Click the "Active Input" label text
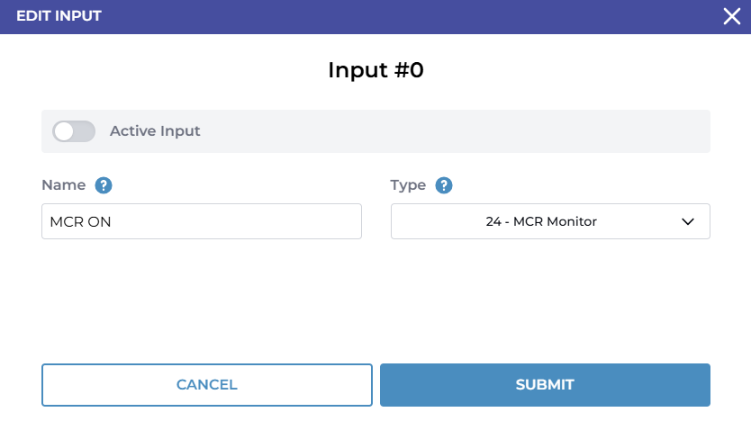Image resolution: width=751 pixels, height=439 pixels. point(155,131)
